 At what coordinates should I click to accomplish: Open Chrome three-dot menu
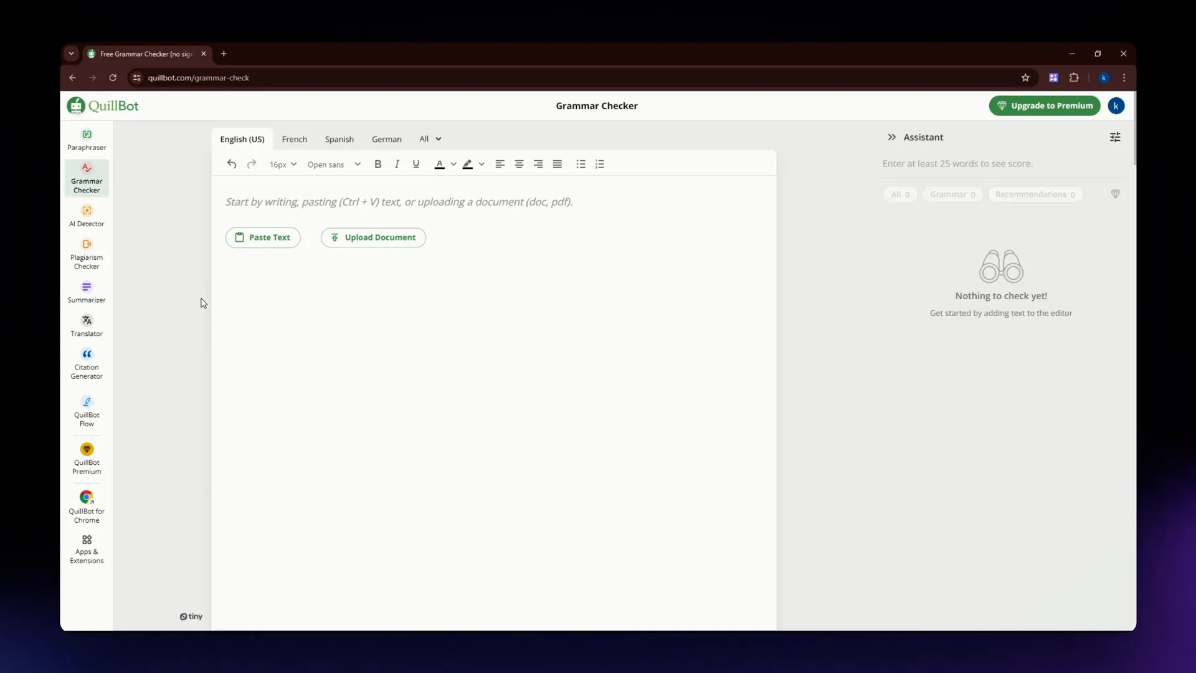click(1124, 78)
